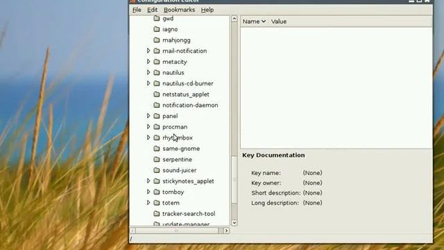Screen dimensions: 444x250
Task: Expand the rhythmbox tree node
Action: (x=148, y=137)
